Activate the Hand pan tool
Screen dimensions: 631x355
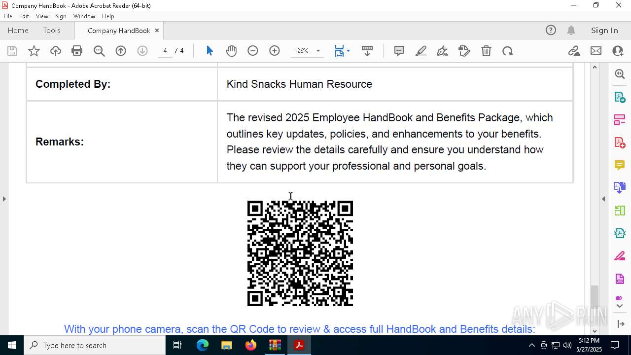click(231, 51)
